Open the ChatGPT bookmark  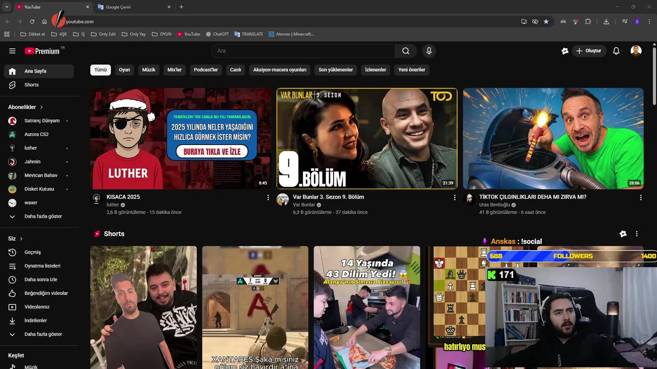tap(217, 34)
